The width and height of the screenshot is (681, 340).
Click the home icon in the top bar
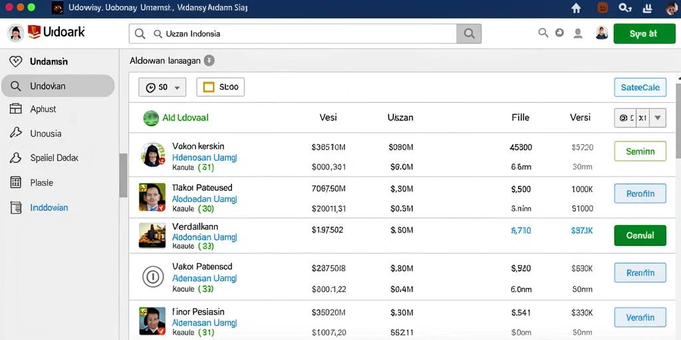576,8
